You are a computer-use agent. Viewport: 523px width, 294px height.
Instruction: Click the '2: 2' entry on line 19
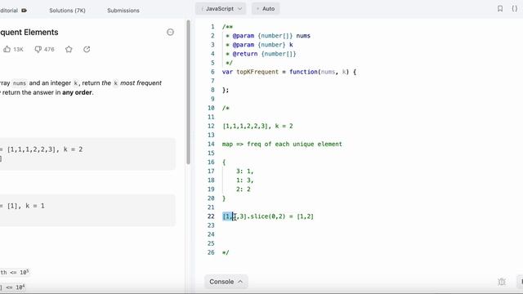pos(244,189)
